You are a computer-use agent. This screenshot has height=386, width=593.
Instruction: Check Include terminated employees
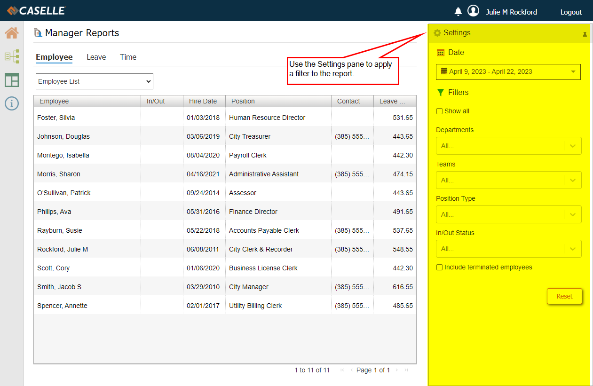click(439, 268)
